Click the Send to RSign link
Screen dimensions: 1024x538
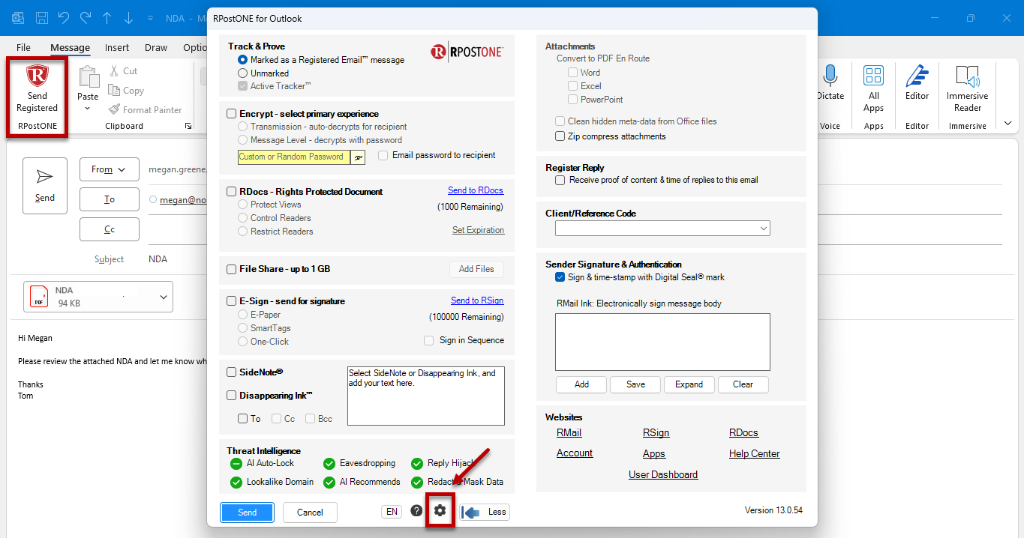pos(477,300)
